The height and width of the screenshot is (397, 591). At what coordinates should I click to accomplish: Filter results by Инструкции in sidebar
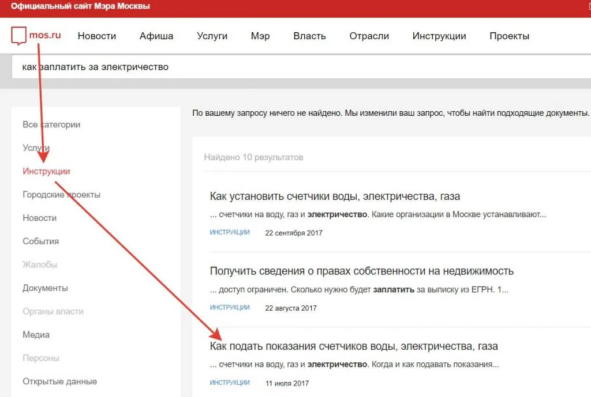[46, 171]
